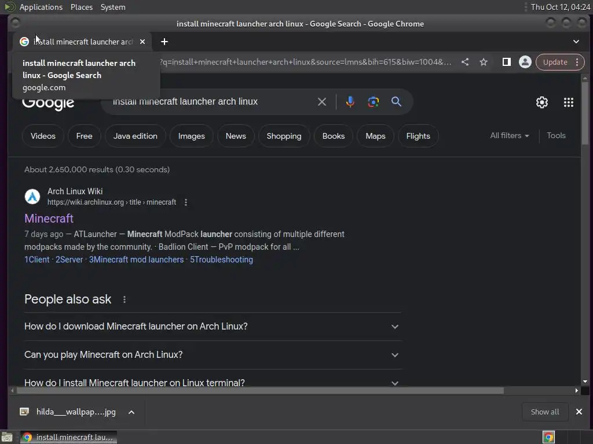Switch to Shopping results
The width and height of the screenshot is (593, 444).
pos(284,136)
